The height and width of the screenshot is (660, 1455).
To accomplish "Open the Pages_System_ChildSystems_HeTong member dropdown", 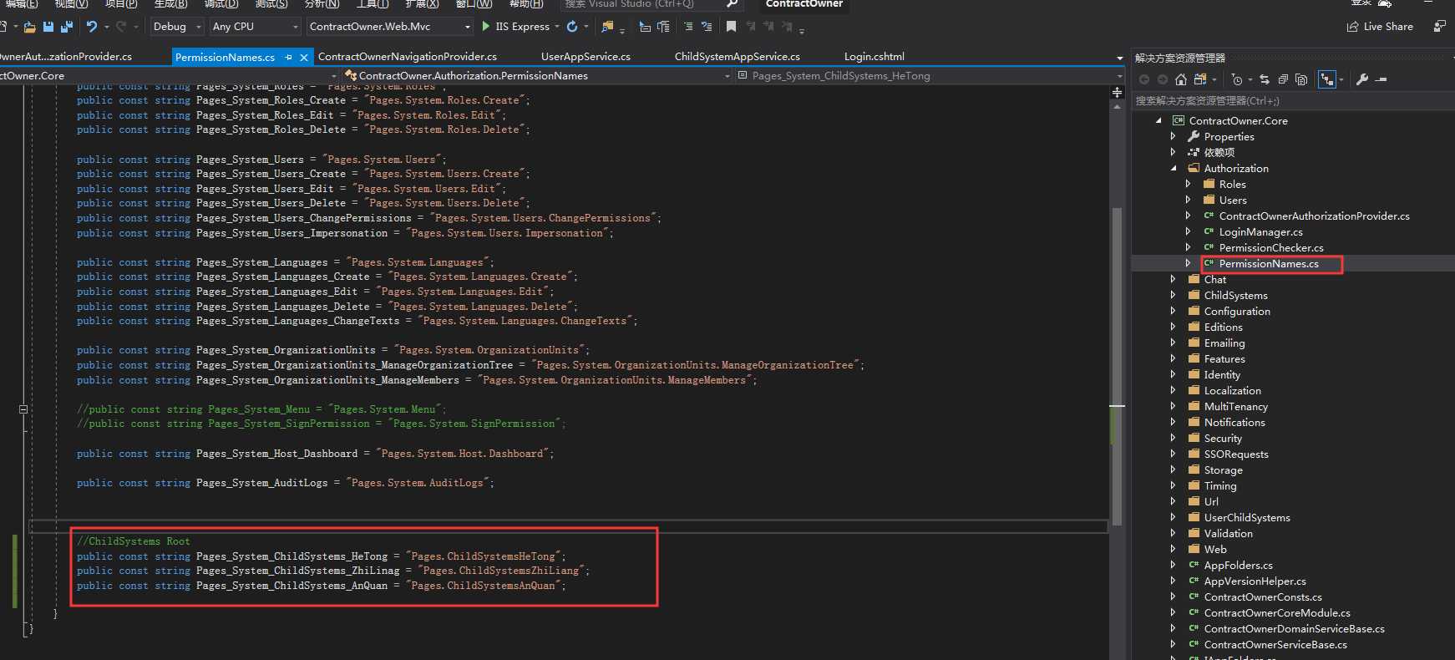I will tap(929, 76).
